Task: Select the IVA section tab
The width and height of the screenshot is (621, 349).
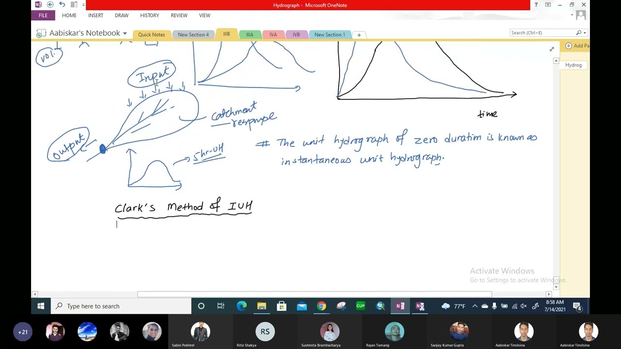Action: pyautogui.click(x=273, y=34)
